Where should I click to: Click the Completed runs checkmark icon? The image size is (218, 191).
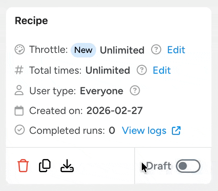point(20,131)
